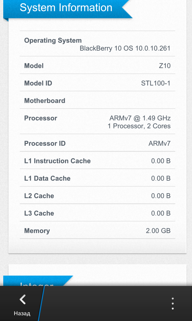
Task: Tap the partially visible Integer section header
Action: (37, 283)
